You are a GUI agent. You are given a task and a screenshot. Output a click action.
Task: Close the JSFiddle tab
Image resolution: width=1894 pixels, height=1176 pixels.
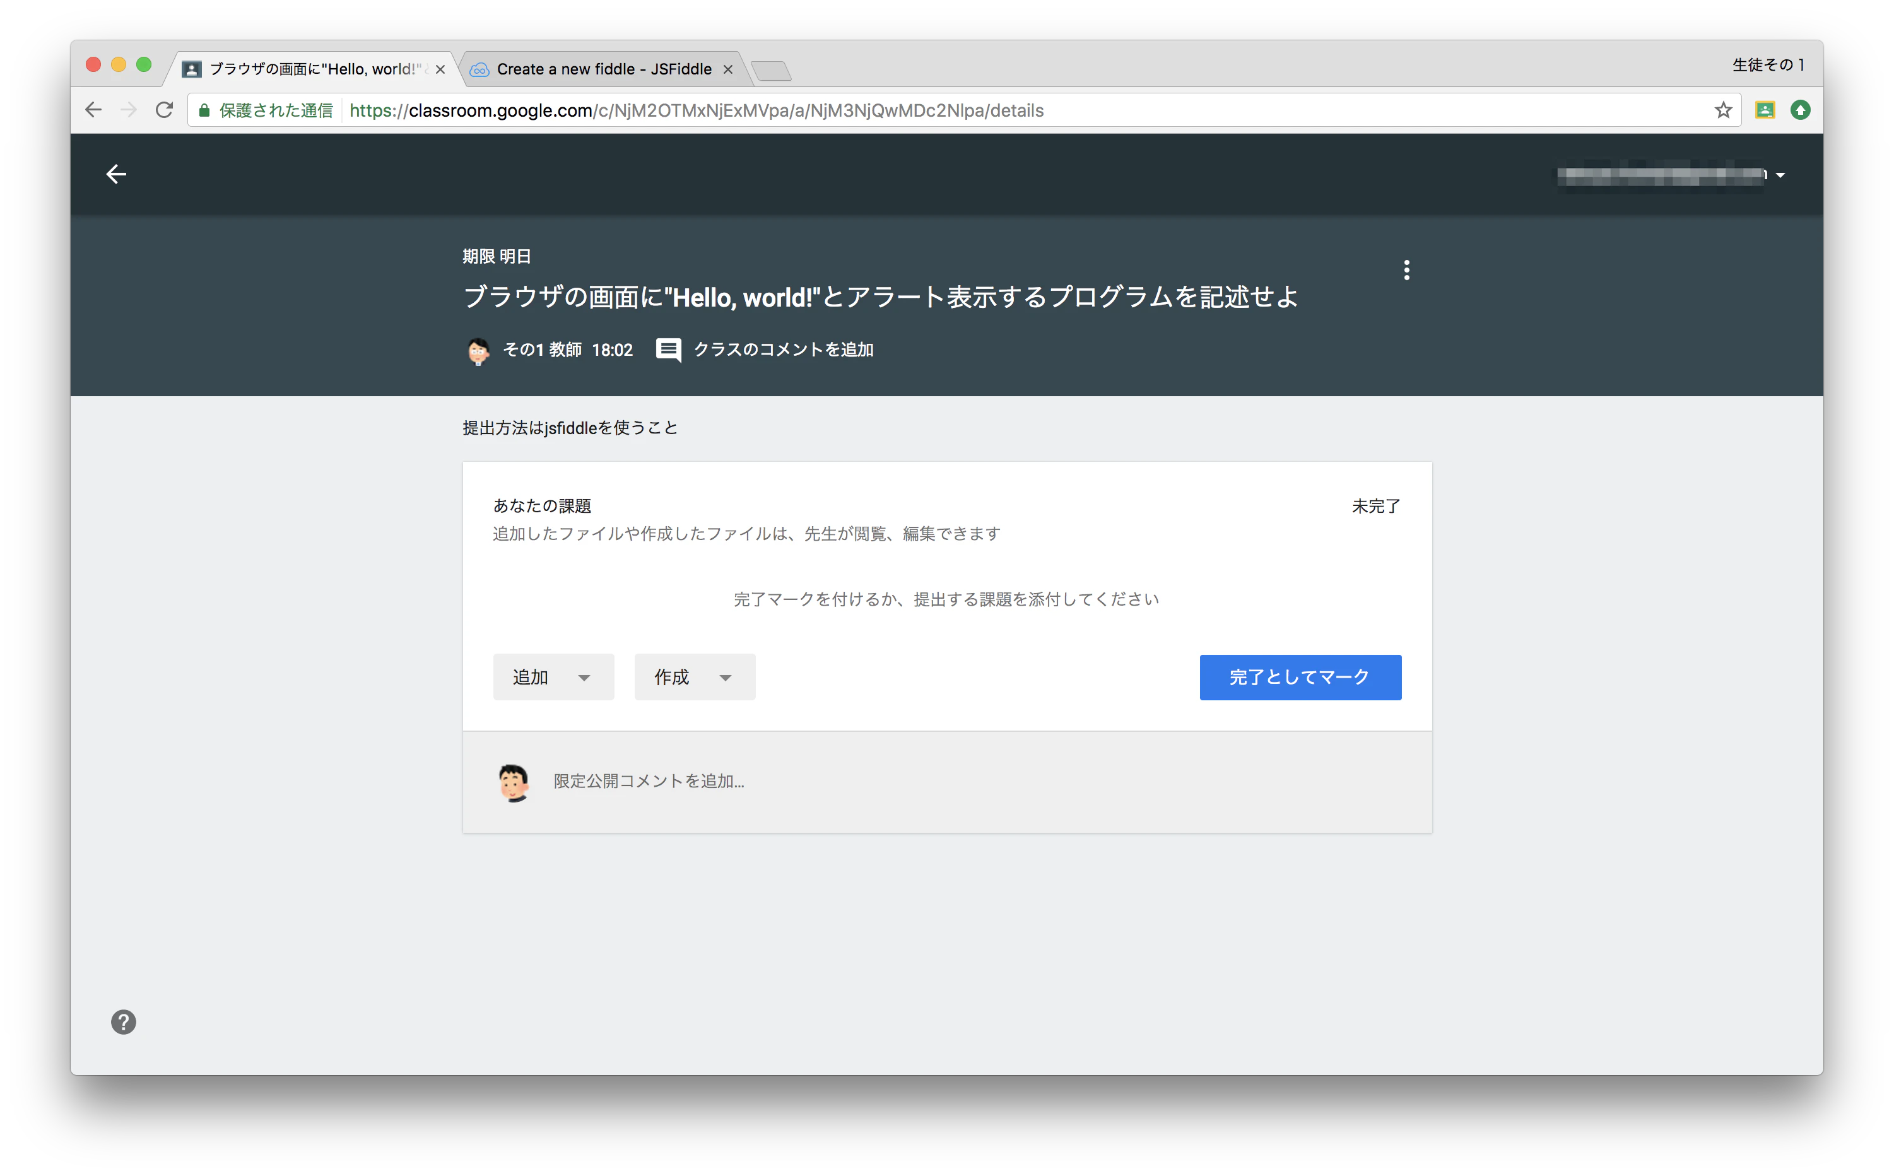coord(728,69)
